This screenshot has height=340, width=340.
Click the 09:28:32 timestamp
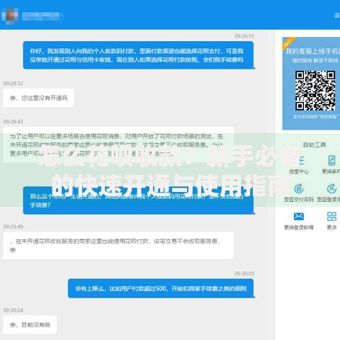[x=13, y=84]
